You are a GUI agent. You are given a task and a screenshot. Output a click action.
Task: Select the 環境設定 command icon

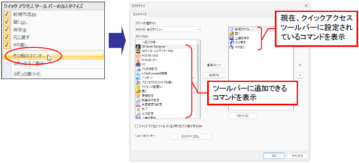138,95
